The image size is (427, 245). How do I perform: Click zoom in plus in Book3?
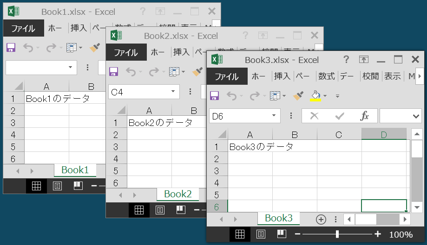point(378,234)
